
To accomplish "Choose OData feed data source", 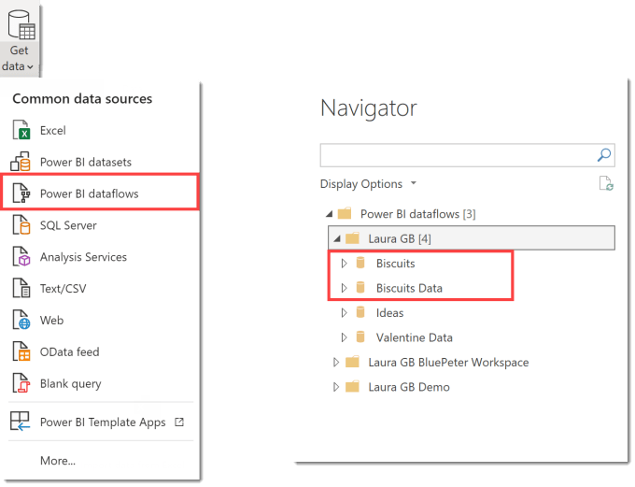I will (69, 352).
